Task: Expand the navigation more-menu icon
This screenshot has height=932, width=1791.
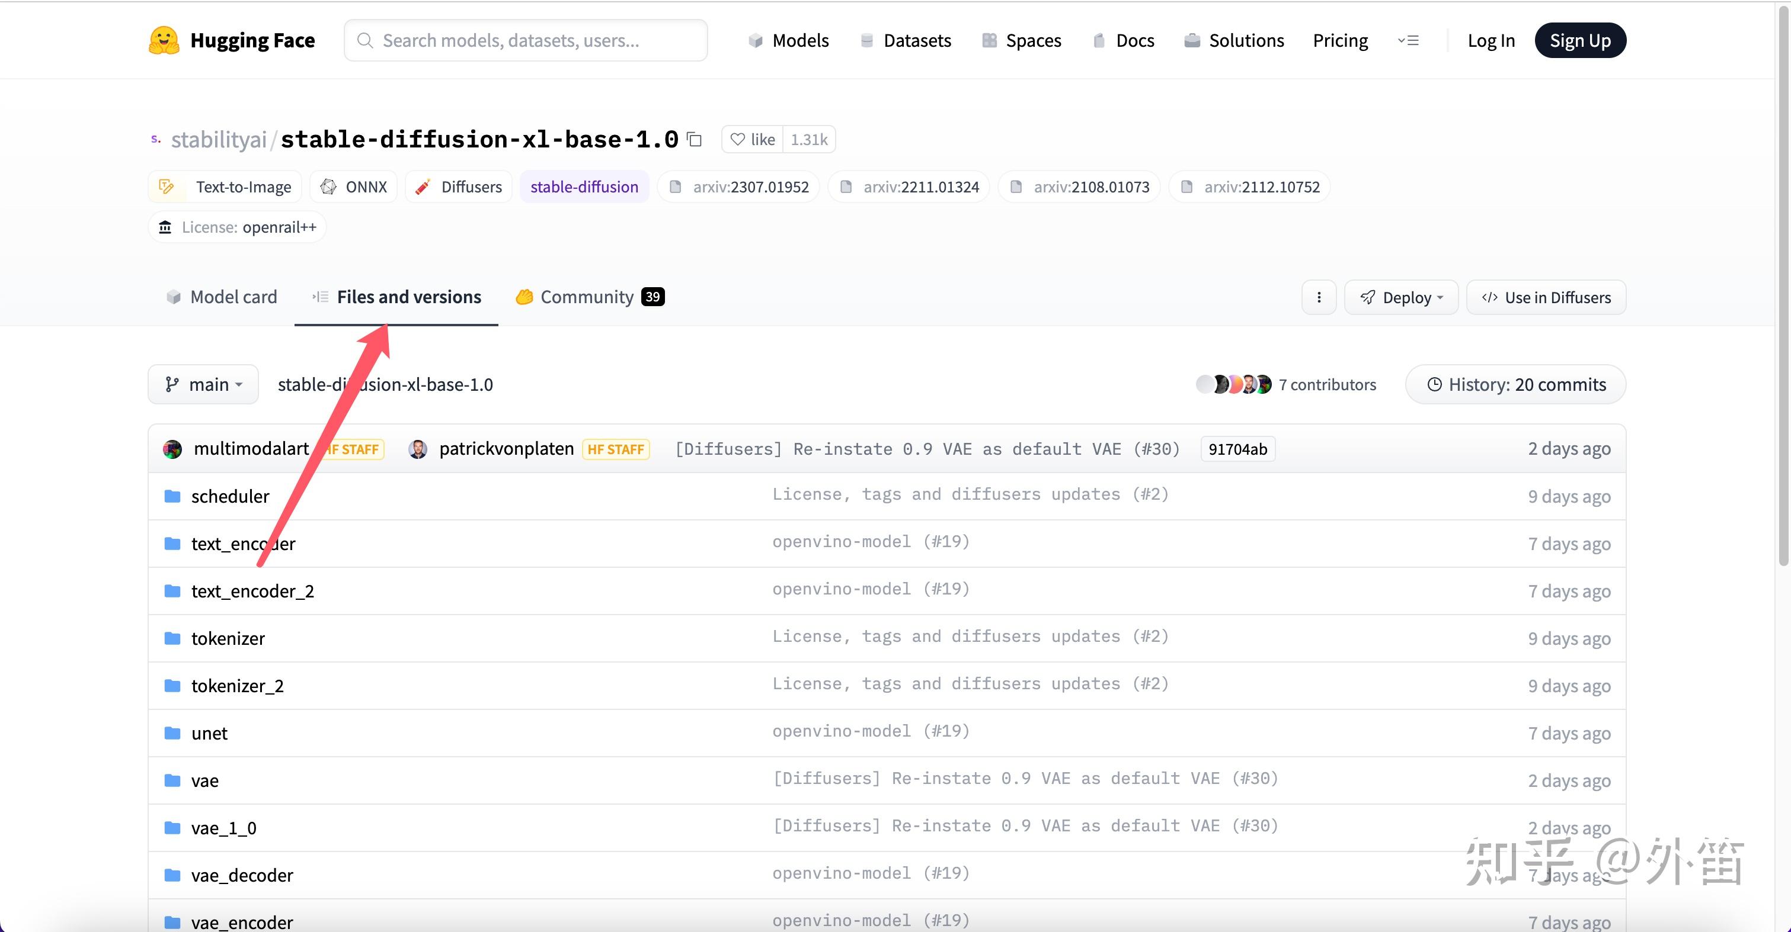Action: (x=1408, y=40)
